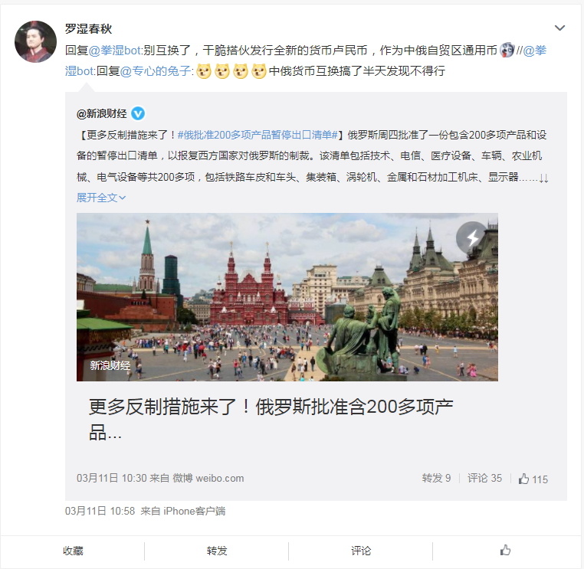Image resolution: width=584 pixels, height=569 pixels.
Task: Click the thumbs-up icon in bottom bar
Action: pyautogui.click(x=505, y=550)
